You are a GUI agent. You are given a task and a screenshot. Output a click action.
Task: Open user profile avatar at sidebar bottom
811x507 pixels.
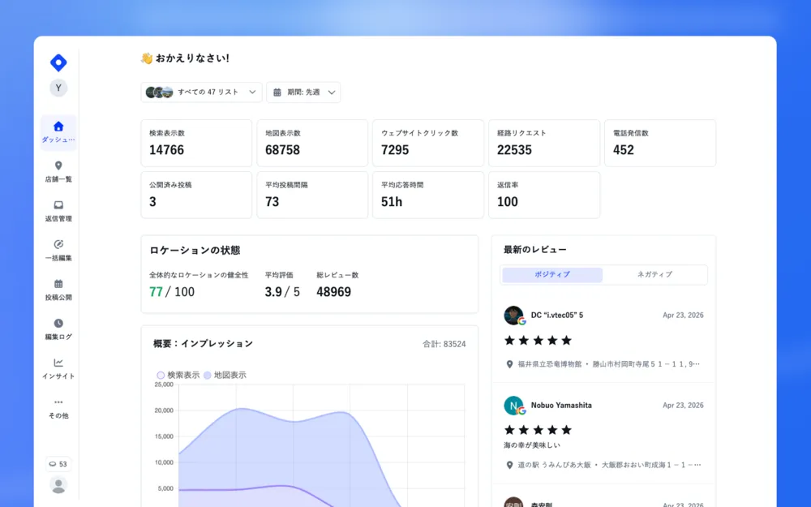[x=58, y=485]
